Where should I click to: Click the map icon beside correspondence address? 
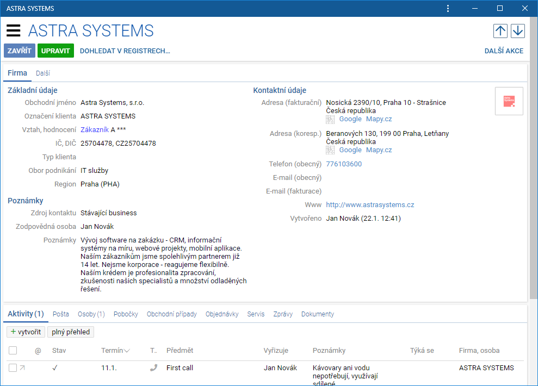pos(330,150)
